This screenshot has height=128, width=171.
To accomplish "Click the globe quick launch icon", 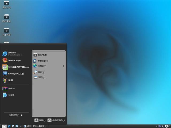I will pyautogui.click(x=13, y=126).
